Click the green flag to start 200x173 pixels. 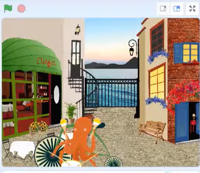[8, 9]
